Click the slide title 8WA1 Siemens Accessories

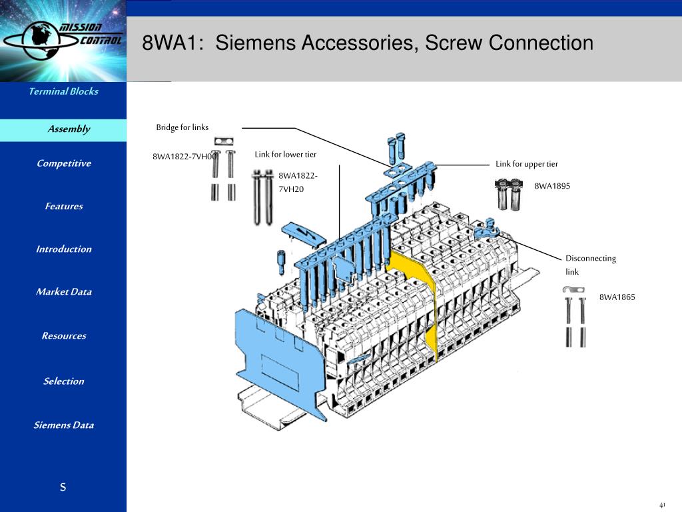pos(368,43)
